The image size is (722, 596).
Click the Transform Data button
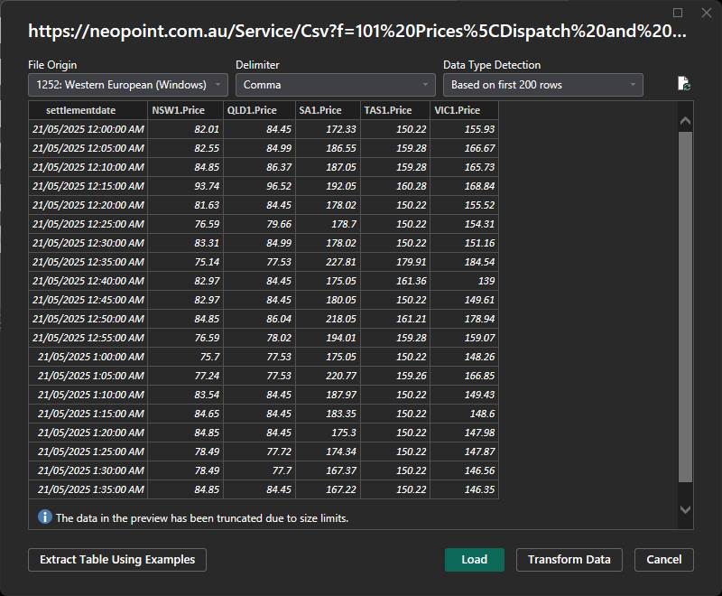pyautogui.click(x=569, y=560)
